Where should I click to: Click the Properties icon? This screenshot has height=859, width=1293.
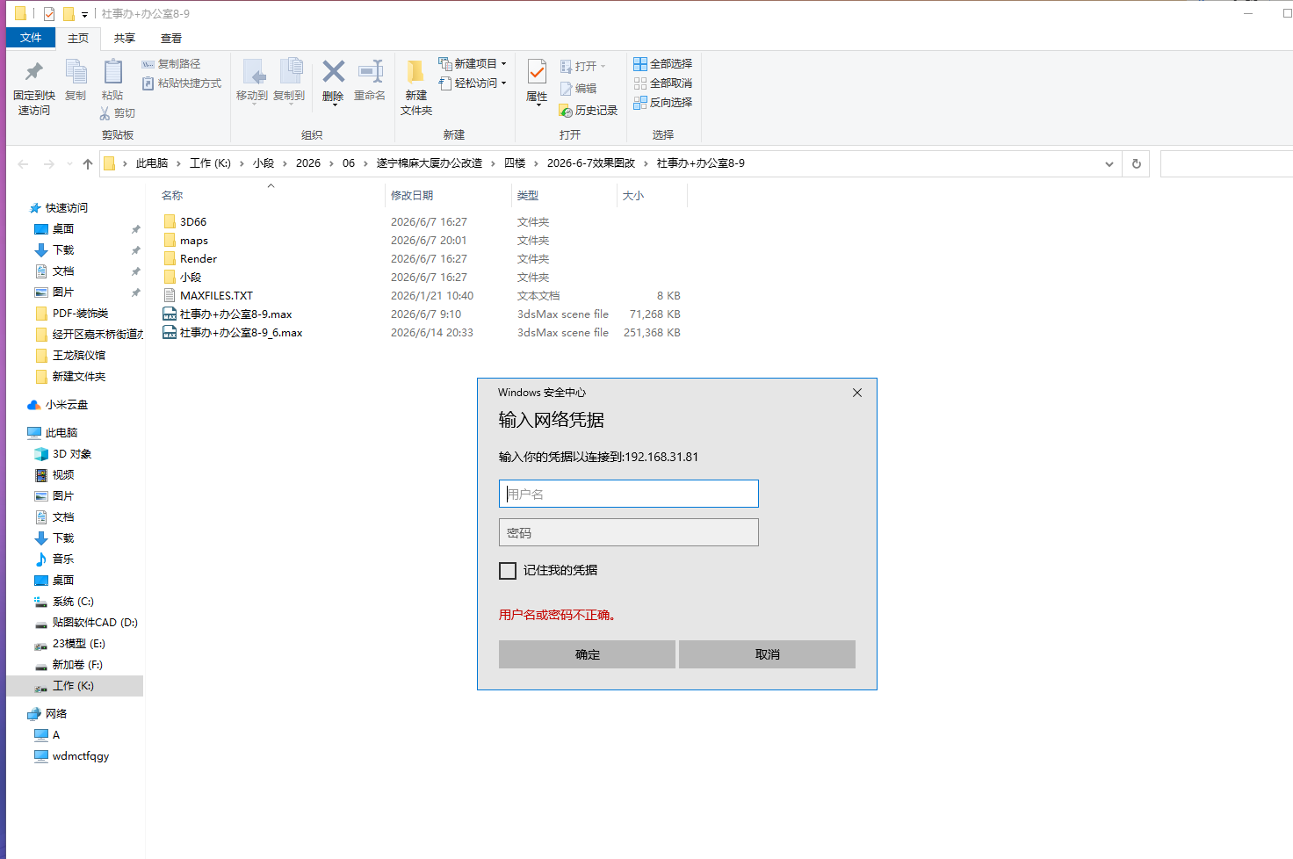537,72
